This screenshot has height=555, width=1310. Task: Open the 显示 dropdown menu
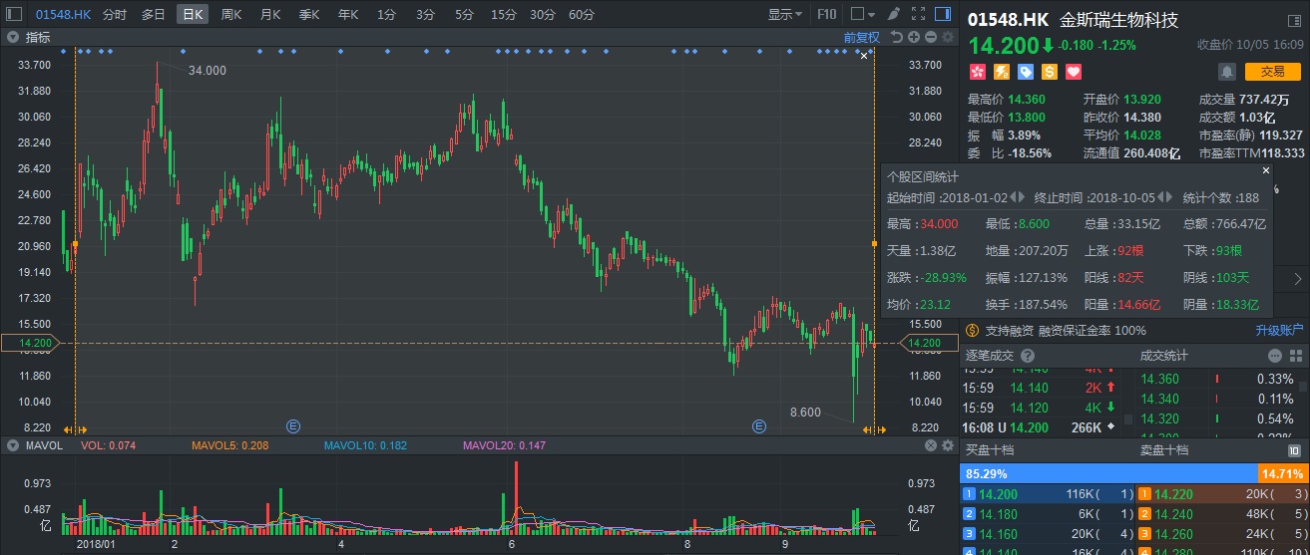pos(785,15)
